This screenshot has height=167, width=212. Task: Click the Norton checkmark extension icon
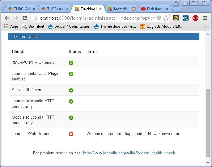point(176,18)
